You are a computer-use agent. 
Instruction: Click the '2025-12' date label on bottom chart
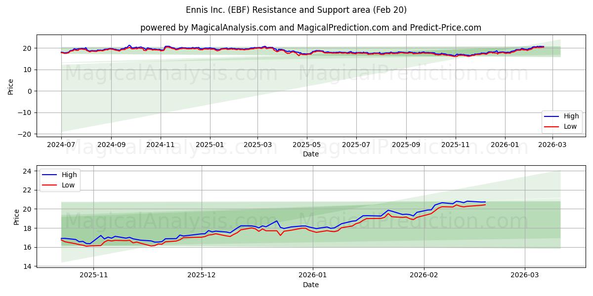(202, 276)
